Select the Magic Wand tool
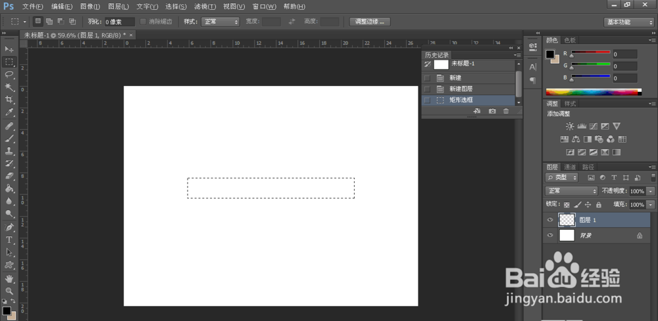Screen dimensions: 658x321 [x=9, y=87]
